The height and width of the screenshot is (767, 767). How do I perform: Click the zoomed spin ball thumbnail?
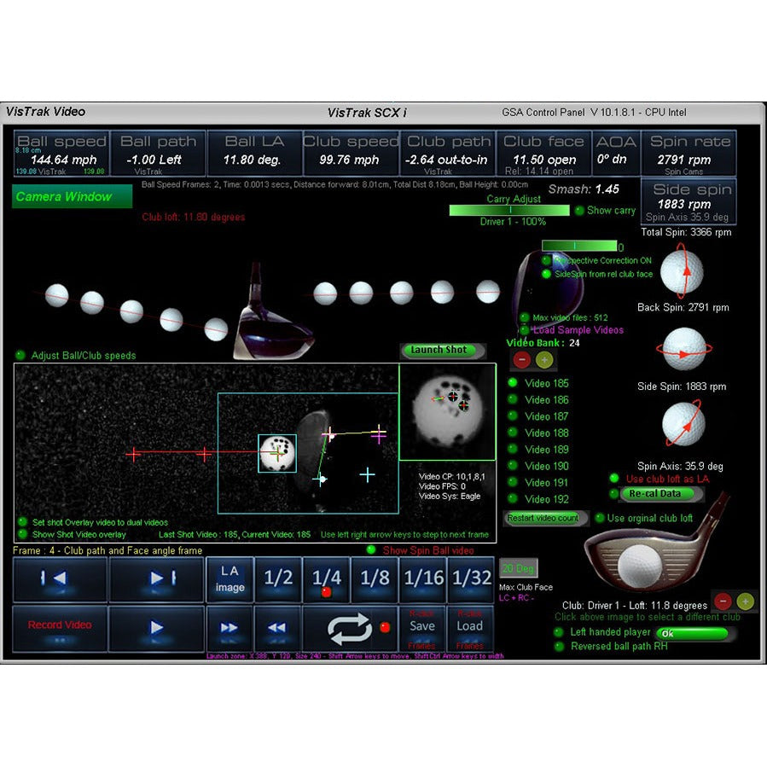448,412
